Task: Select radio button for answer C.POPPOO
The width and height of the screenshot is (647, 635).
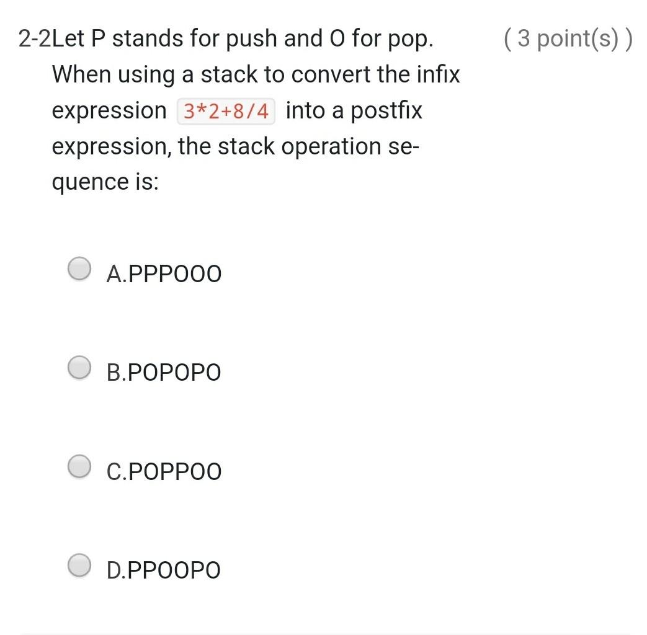Action: 79,466
